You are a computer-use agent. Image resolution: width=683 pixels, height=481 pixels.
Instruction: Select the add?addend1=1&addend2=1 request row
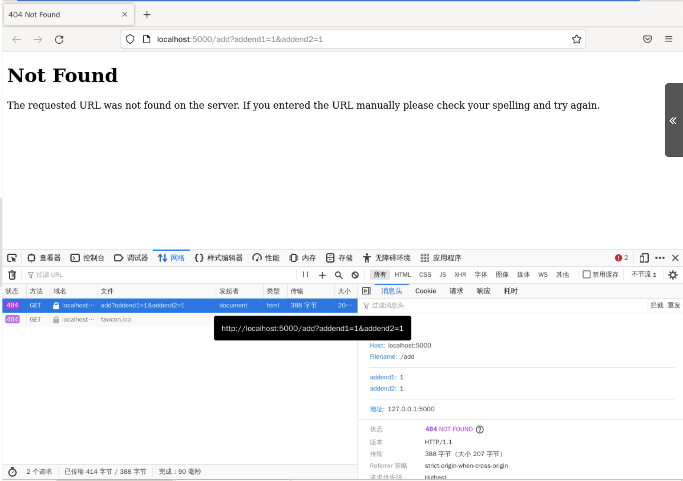coord(180,305)
